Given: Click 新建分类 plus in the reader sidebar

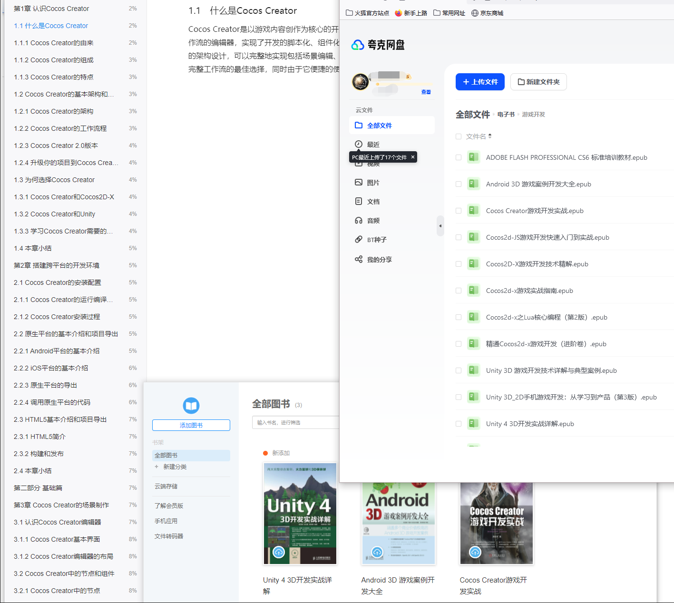Looking at the screenshot, I should [x=156, y=467].
